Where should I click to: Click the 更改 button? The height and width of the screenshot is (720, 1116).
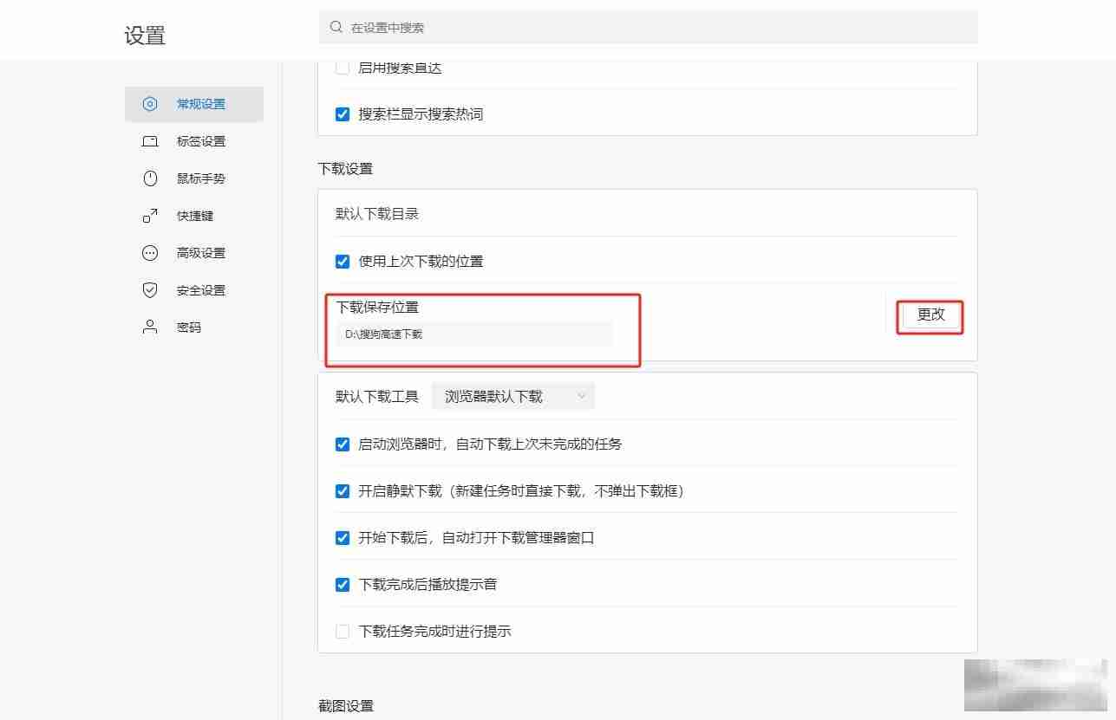(931, 315)
